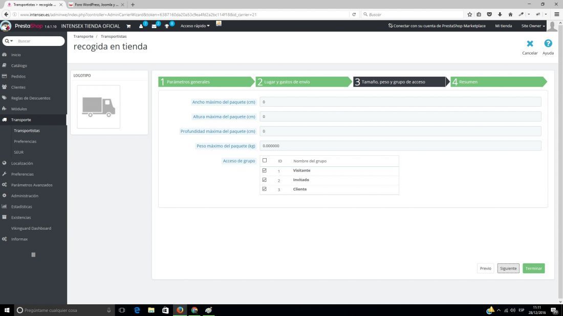Image resolution: width=563 pixels, height=316 pixels.
Task: Open the Catálogo sidebar section
Action: (x=19, y=65)
